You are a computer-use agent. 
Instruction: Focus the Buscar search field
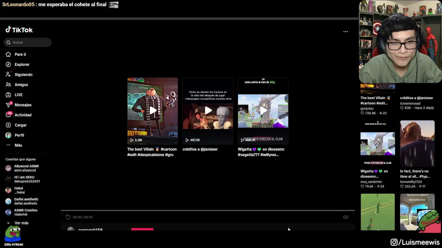(x=28, y=42)
